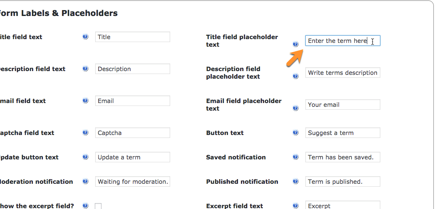Click input containing 'Enter the term here'
Screen dimensions: 441x209
342,41
